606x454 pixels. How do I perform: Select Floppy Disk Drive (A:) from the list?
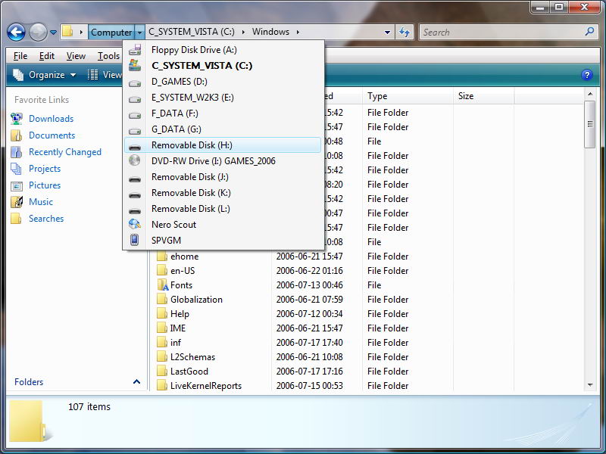(x=223, y=50)
